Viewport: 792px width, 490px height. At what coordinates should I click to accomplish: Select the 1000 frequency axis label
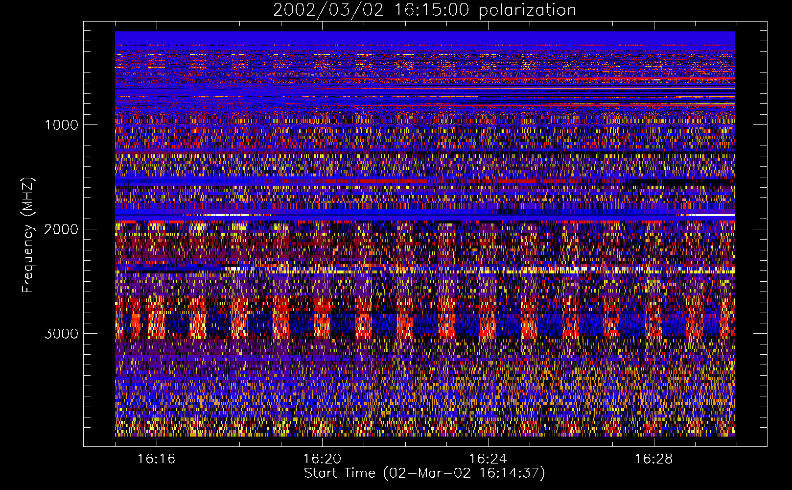(x=61, y=125)
